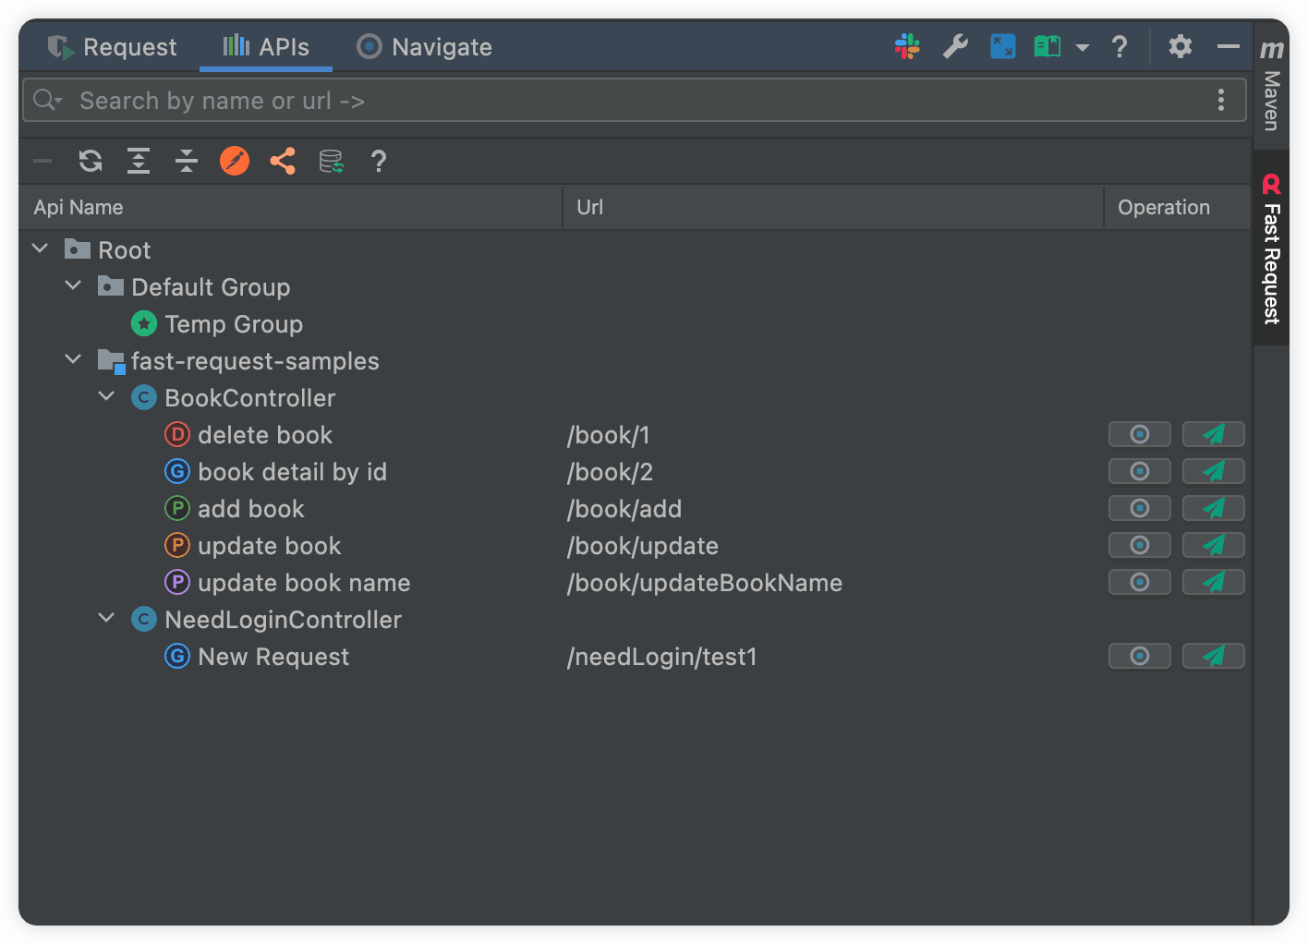Click the toolbar help question mark
Image resolution: width=1308 pixels, height=944 pixels.
point(379,161)
